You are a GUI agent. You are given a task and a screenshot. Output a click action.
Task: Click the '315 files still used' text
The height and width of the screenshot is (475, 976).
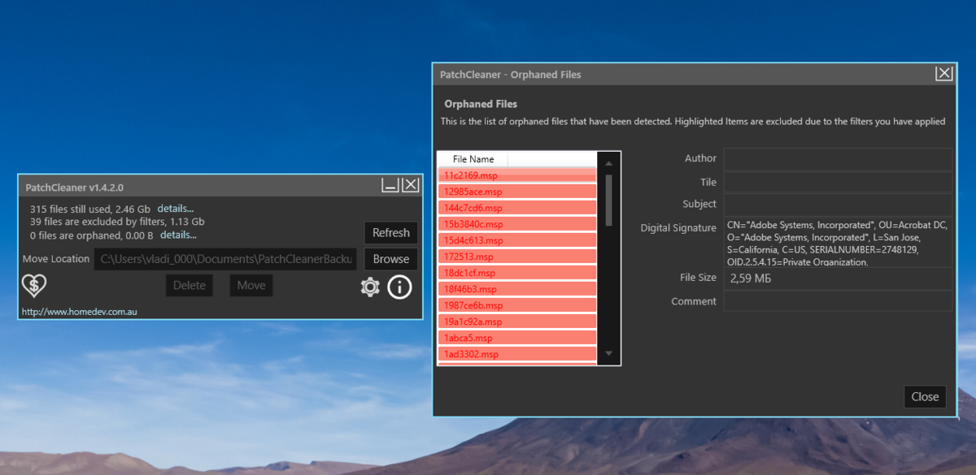(x=90, y=209)
